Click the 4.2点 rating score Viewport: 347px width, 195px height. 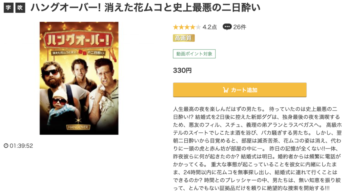click(209, 27)
